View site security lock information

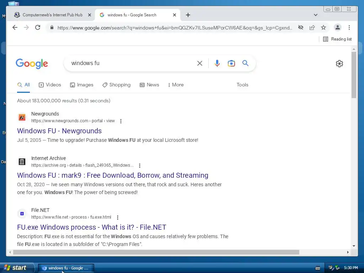52,28
